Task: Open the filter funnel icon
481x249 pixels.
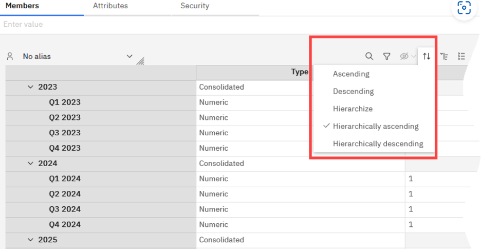Action: click(x=387, y=56)
